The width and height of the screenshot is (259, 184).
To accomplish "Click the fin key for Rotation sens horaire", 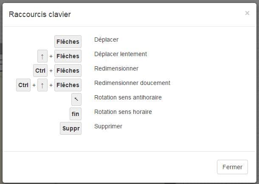I will coord(76,114).
